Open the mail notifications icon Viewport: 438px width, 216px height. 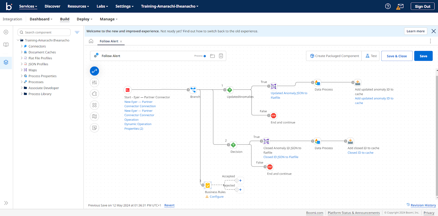(400, 7)
